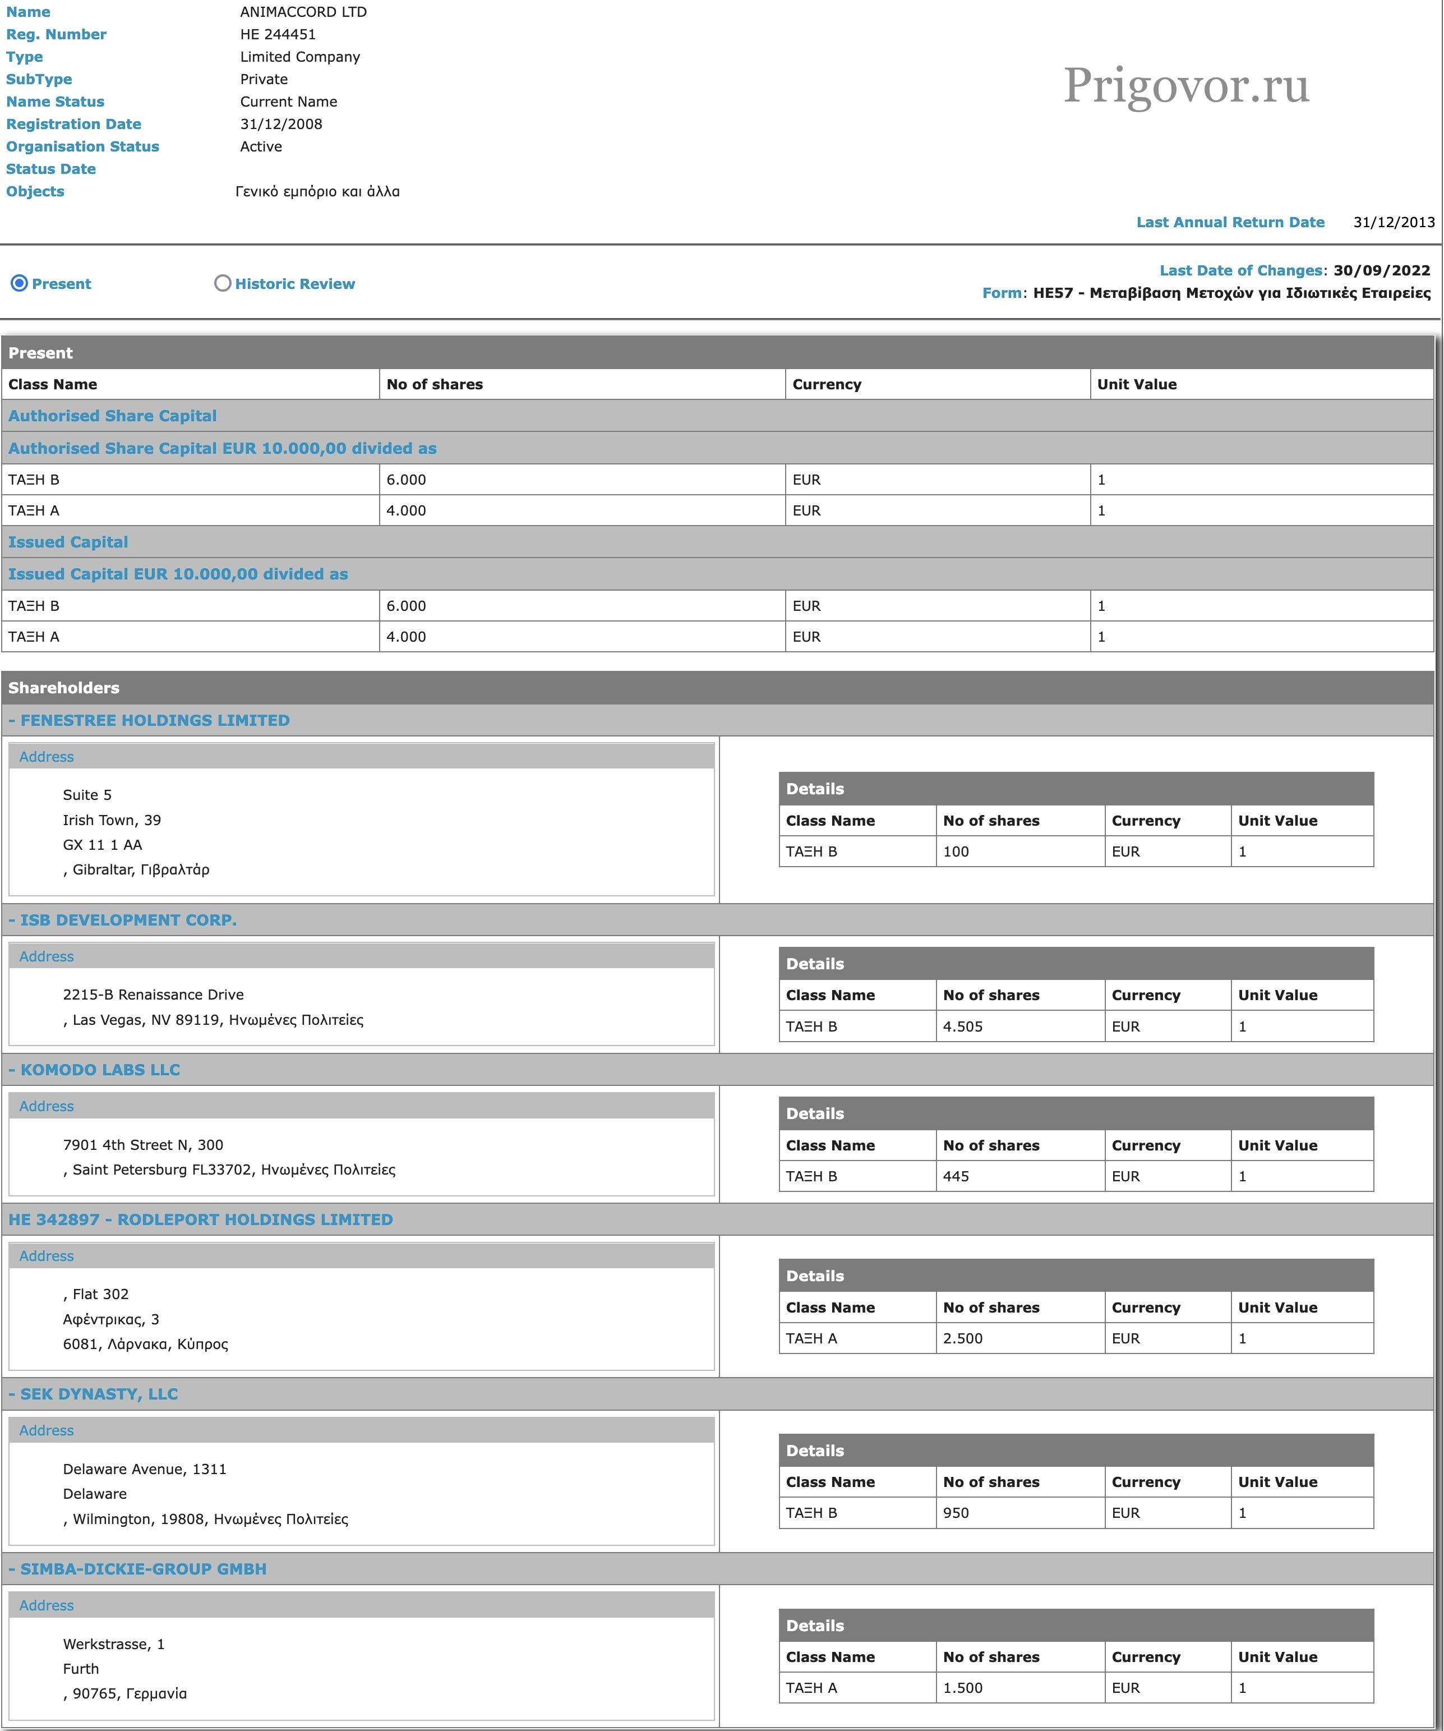The image size is (1444, 1731).
Task: Click the Shareholders section header bar
Action: [63, 688]
